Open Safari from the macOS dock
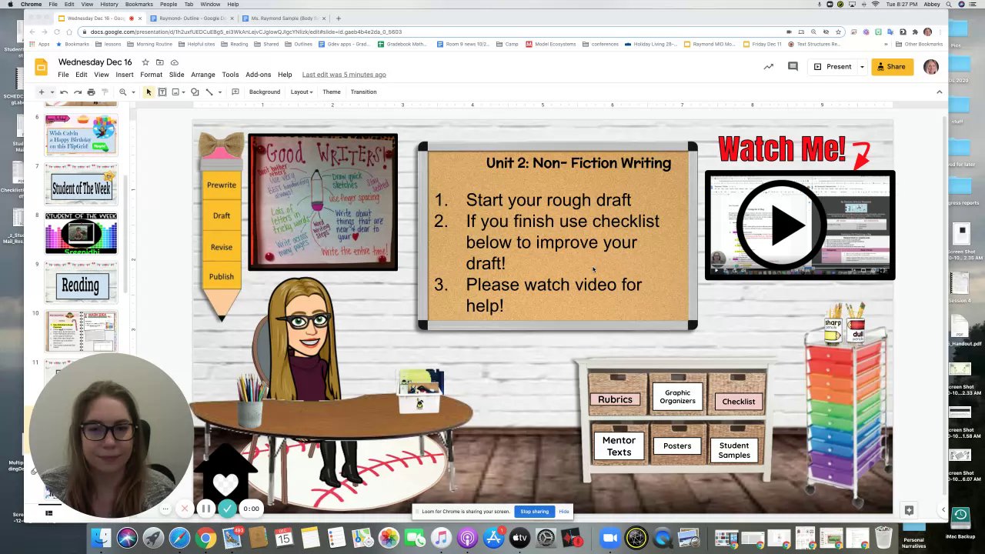985x554 pixels. click(x=179, y=537)
